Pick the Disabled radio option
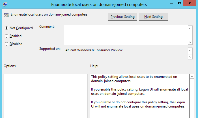The image size is (198, 118). coord(7,44)
